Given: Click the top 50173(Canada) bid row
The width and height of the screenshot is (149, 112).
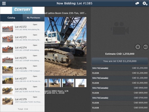Looking at the screenshot, I should [x=120, y=68].
